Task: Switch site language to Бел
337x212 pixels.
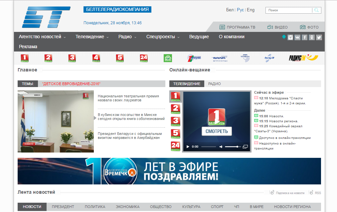Action: click(230, 10)
